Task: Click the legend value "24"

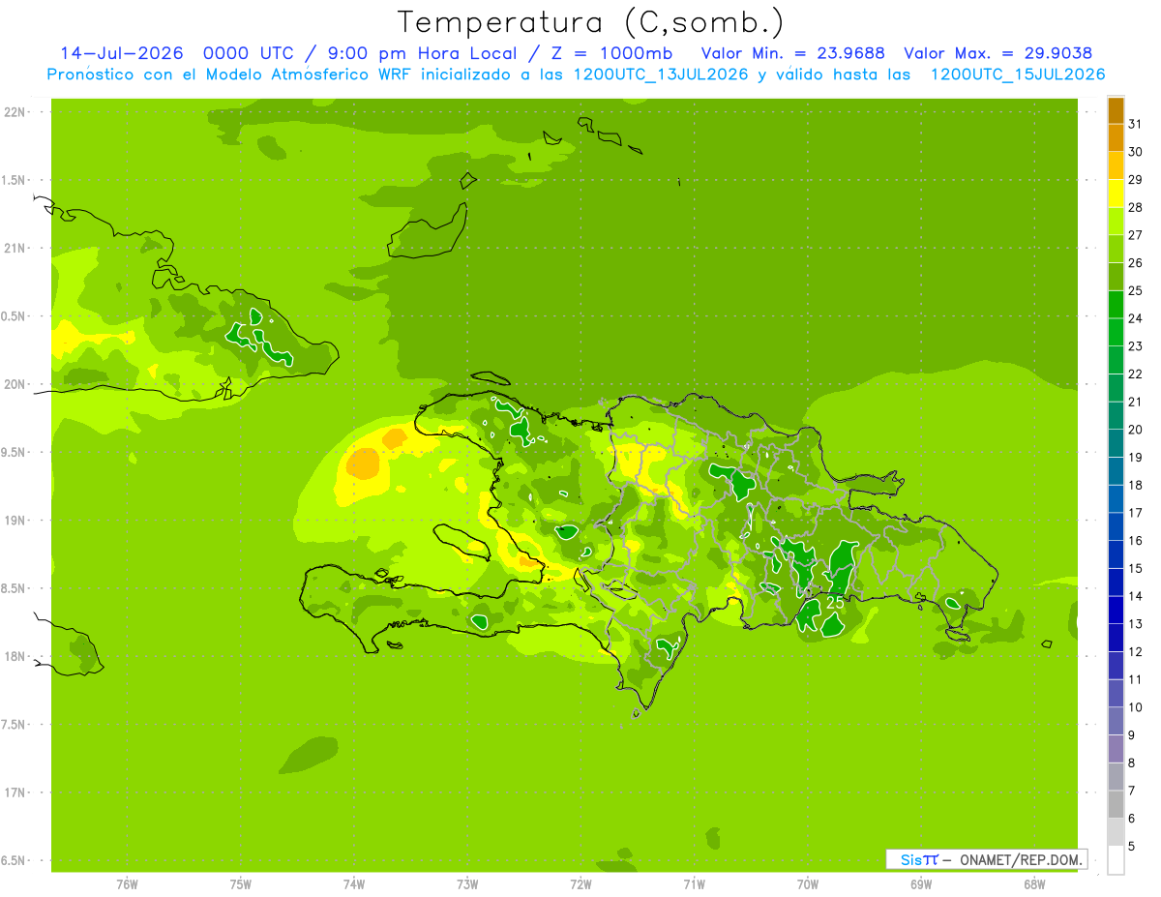Action: click(x=1136, y=318)
